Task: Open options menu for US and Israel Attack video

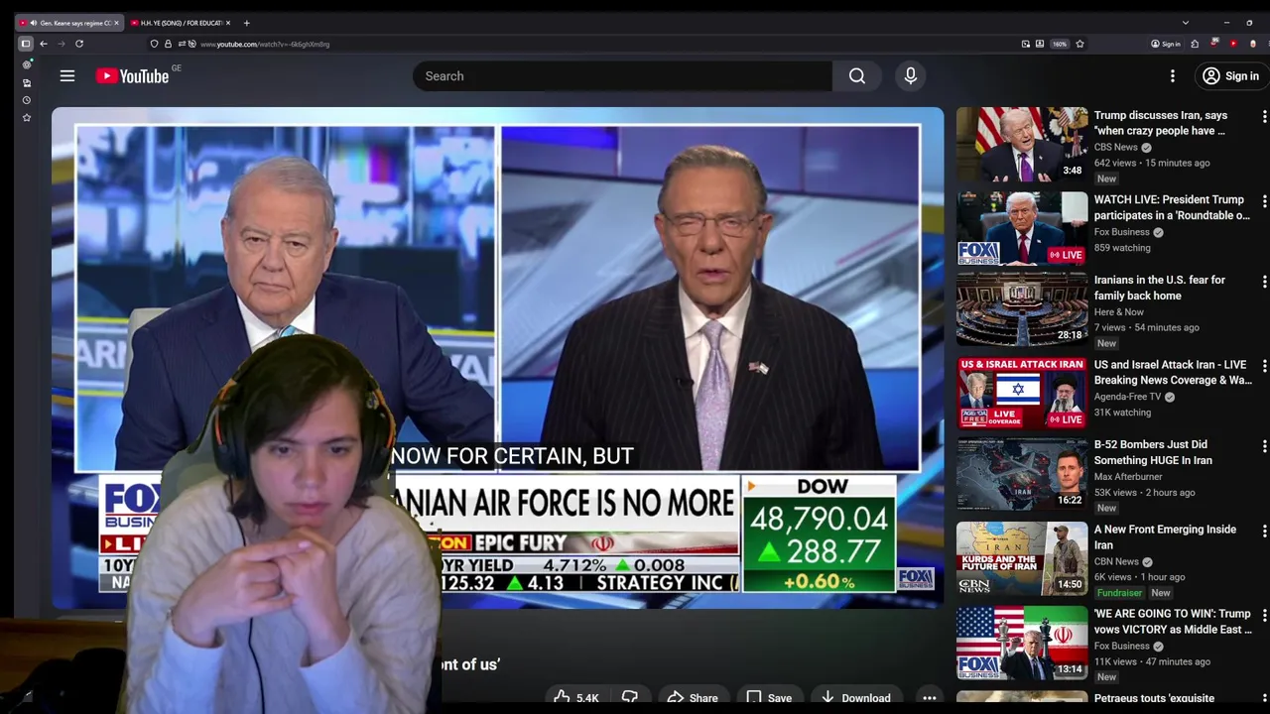Action: point(1264,366)
